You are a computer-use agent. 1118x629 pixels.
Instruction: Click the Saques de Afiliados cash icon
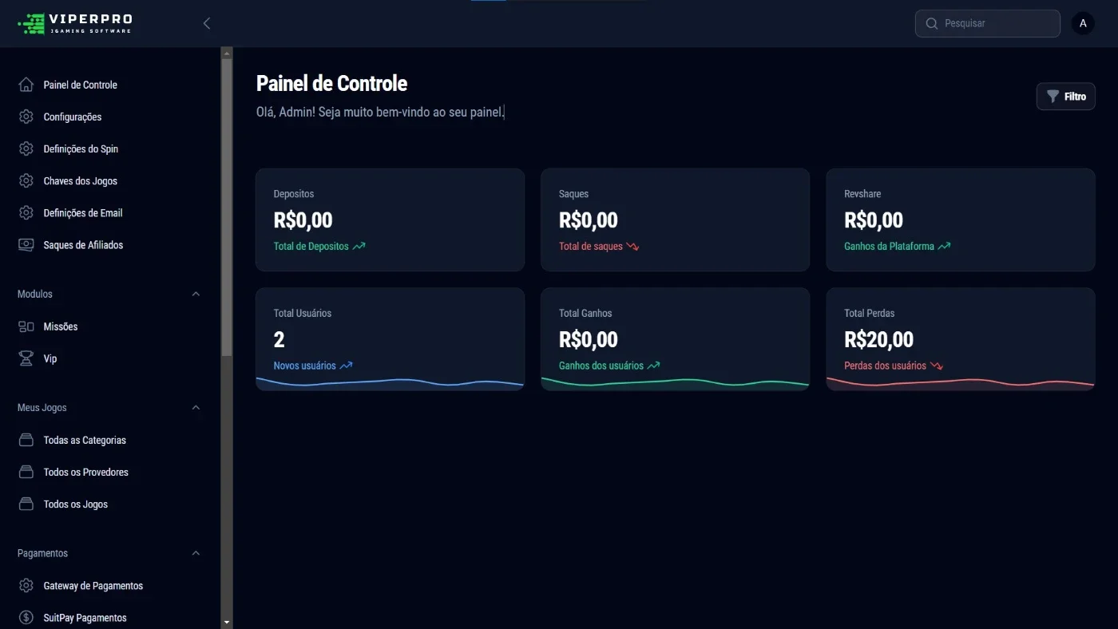pos(26,245)
